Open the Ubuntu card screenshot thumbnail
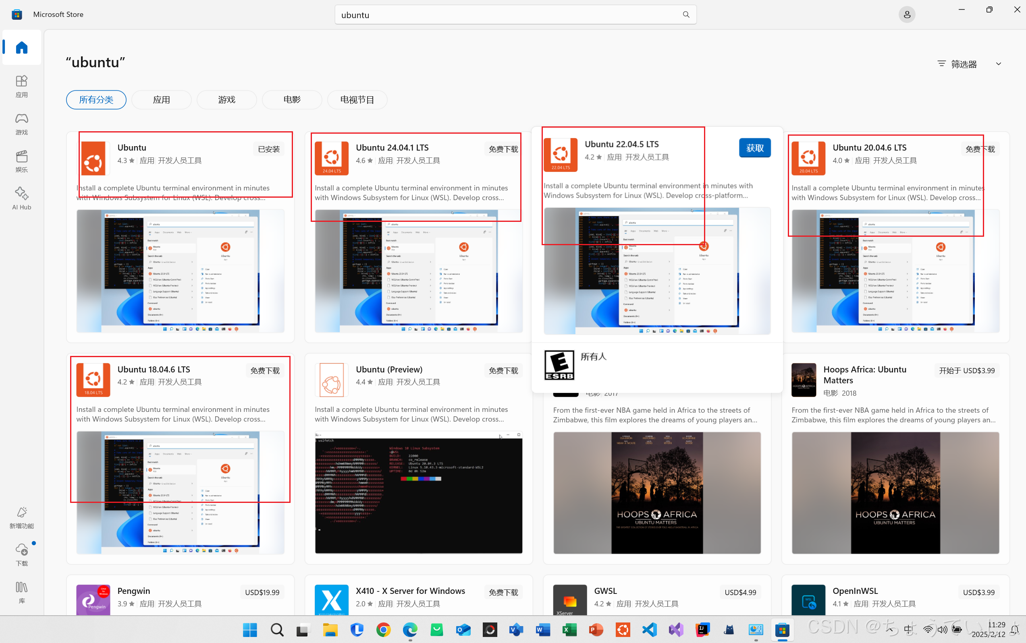Image resolution: width=1026 pixels, height=643 pixels. [181, 271]
